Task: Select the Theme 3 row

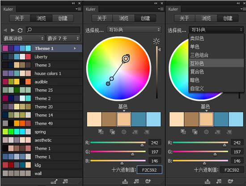Action: click(x=42, y=65)
